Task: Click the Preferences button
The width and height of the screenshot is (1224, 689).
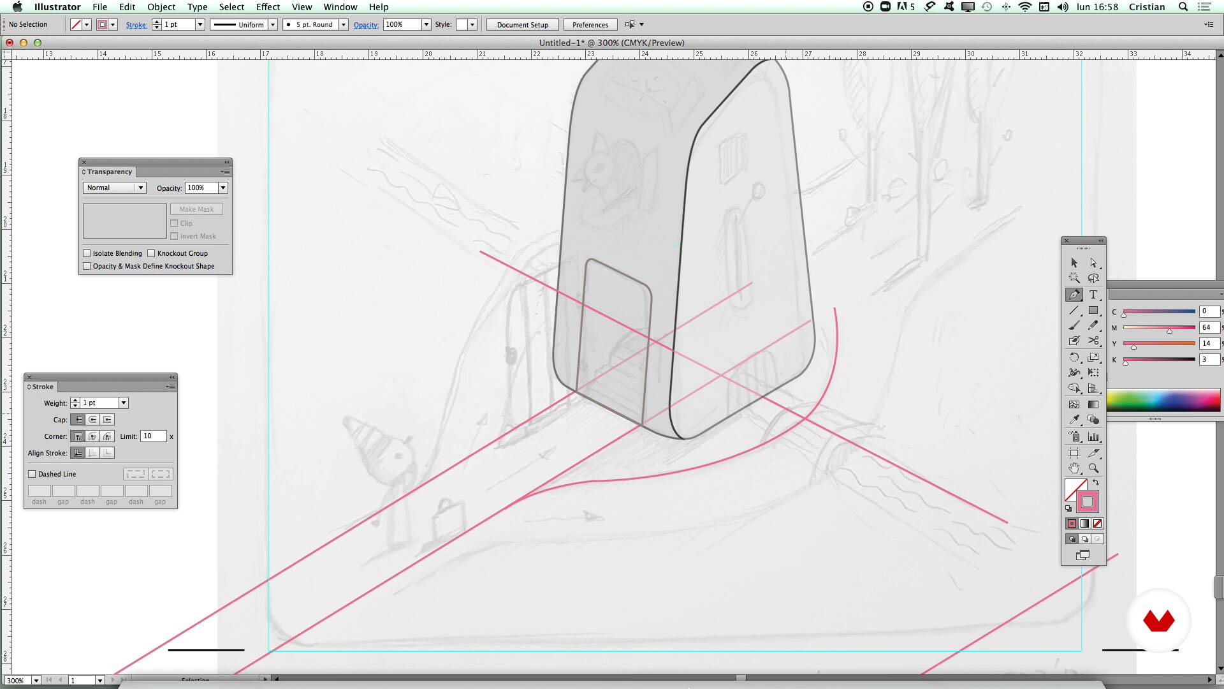Action: pyautogui.click(x=590, y=25)
